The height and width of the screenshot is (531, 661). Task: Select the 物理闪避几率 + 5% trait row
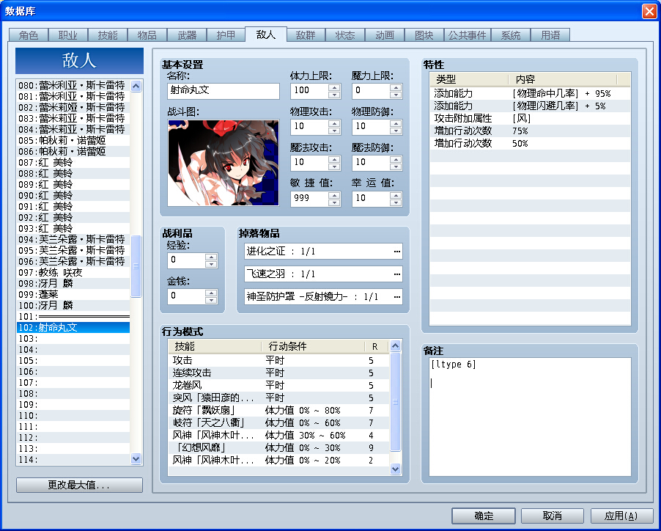pyautogui.click(x=530, y=106)
